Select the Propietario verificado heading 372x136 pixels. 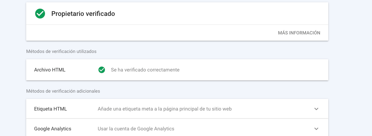coord(83,14)
